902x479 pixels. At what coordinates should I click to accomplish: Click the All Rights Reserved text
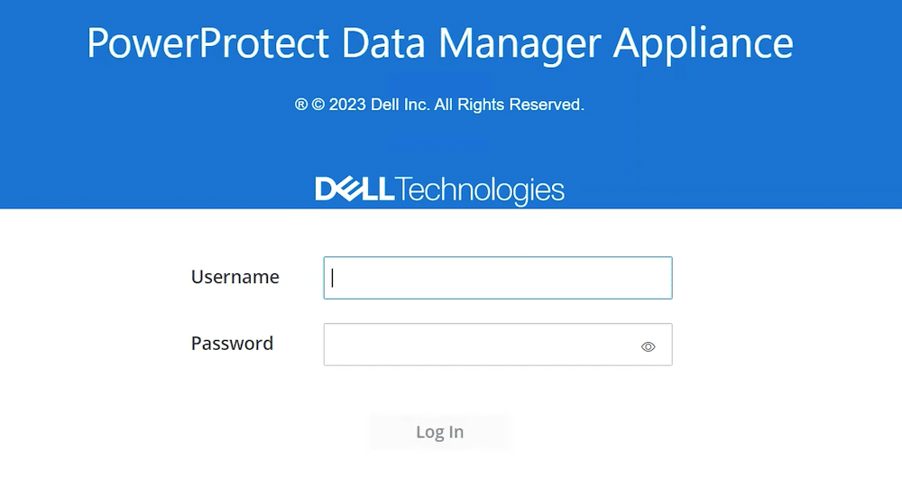(509, 105)
